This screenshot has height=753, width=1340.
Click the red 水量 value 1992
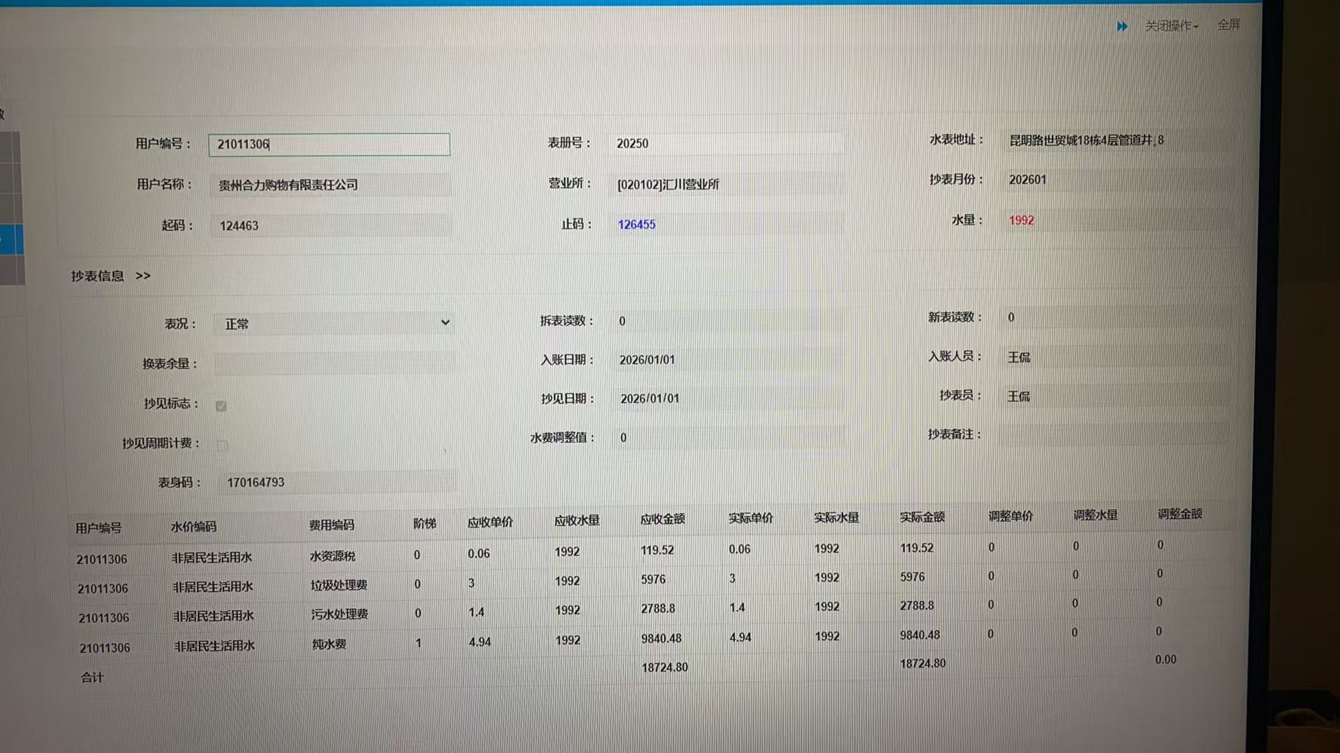pyautogui.click(x=1021, y=220)
